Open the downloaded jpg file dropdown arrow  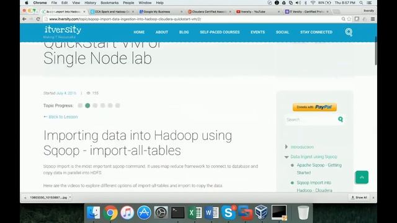[70, 197]
